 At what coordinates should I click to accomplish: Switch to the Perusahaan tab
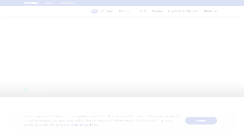click(x=68, y=3)
